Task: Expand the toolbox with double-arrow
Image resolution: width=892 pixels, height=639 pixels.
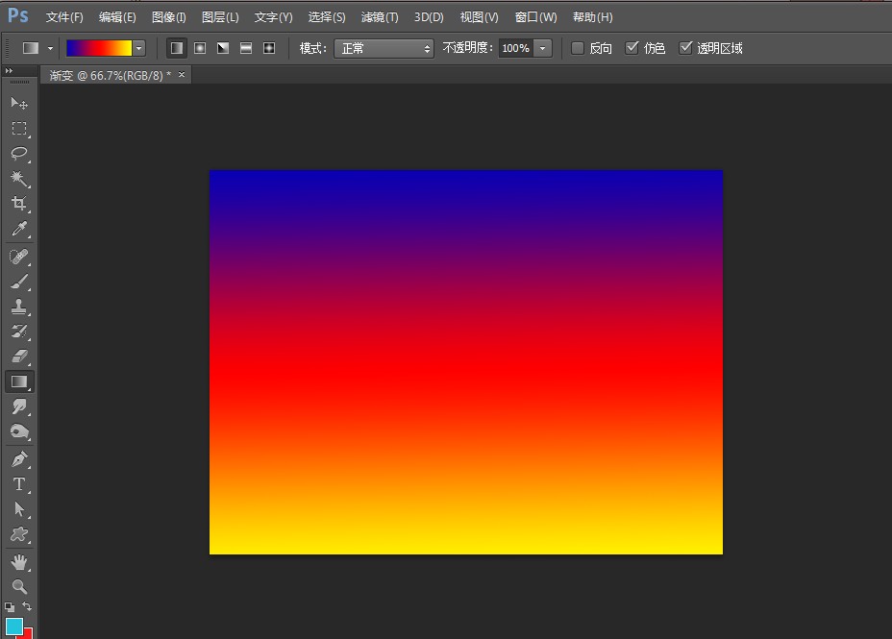Action: point(9,70)
